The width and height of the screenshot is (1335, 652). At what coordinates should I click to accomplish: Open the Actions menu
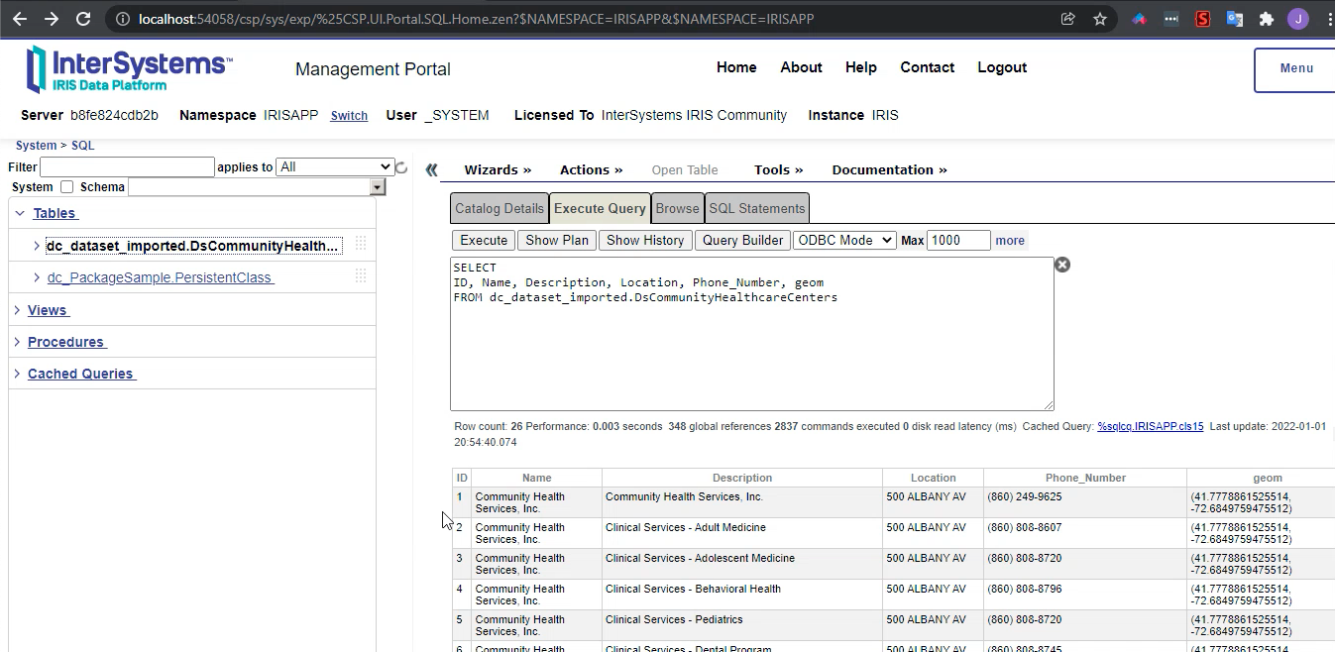[592, 169]
